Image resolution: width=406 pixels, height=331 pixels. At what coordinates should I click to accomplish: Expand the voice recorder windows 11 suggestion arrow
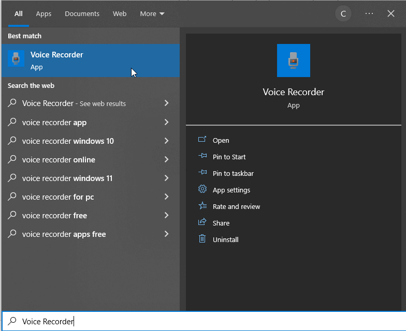coord(167,178)
